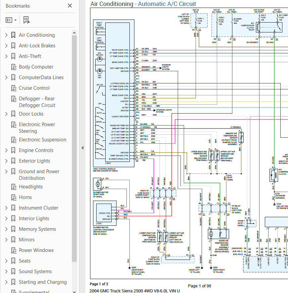Click the Anti-Lock Brakes bookmark icon
Image resolution: width=288 pixels, height=293 pixels.
click(13, 46)
